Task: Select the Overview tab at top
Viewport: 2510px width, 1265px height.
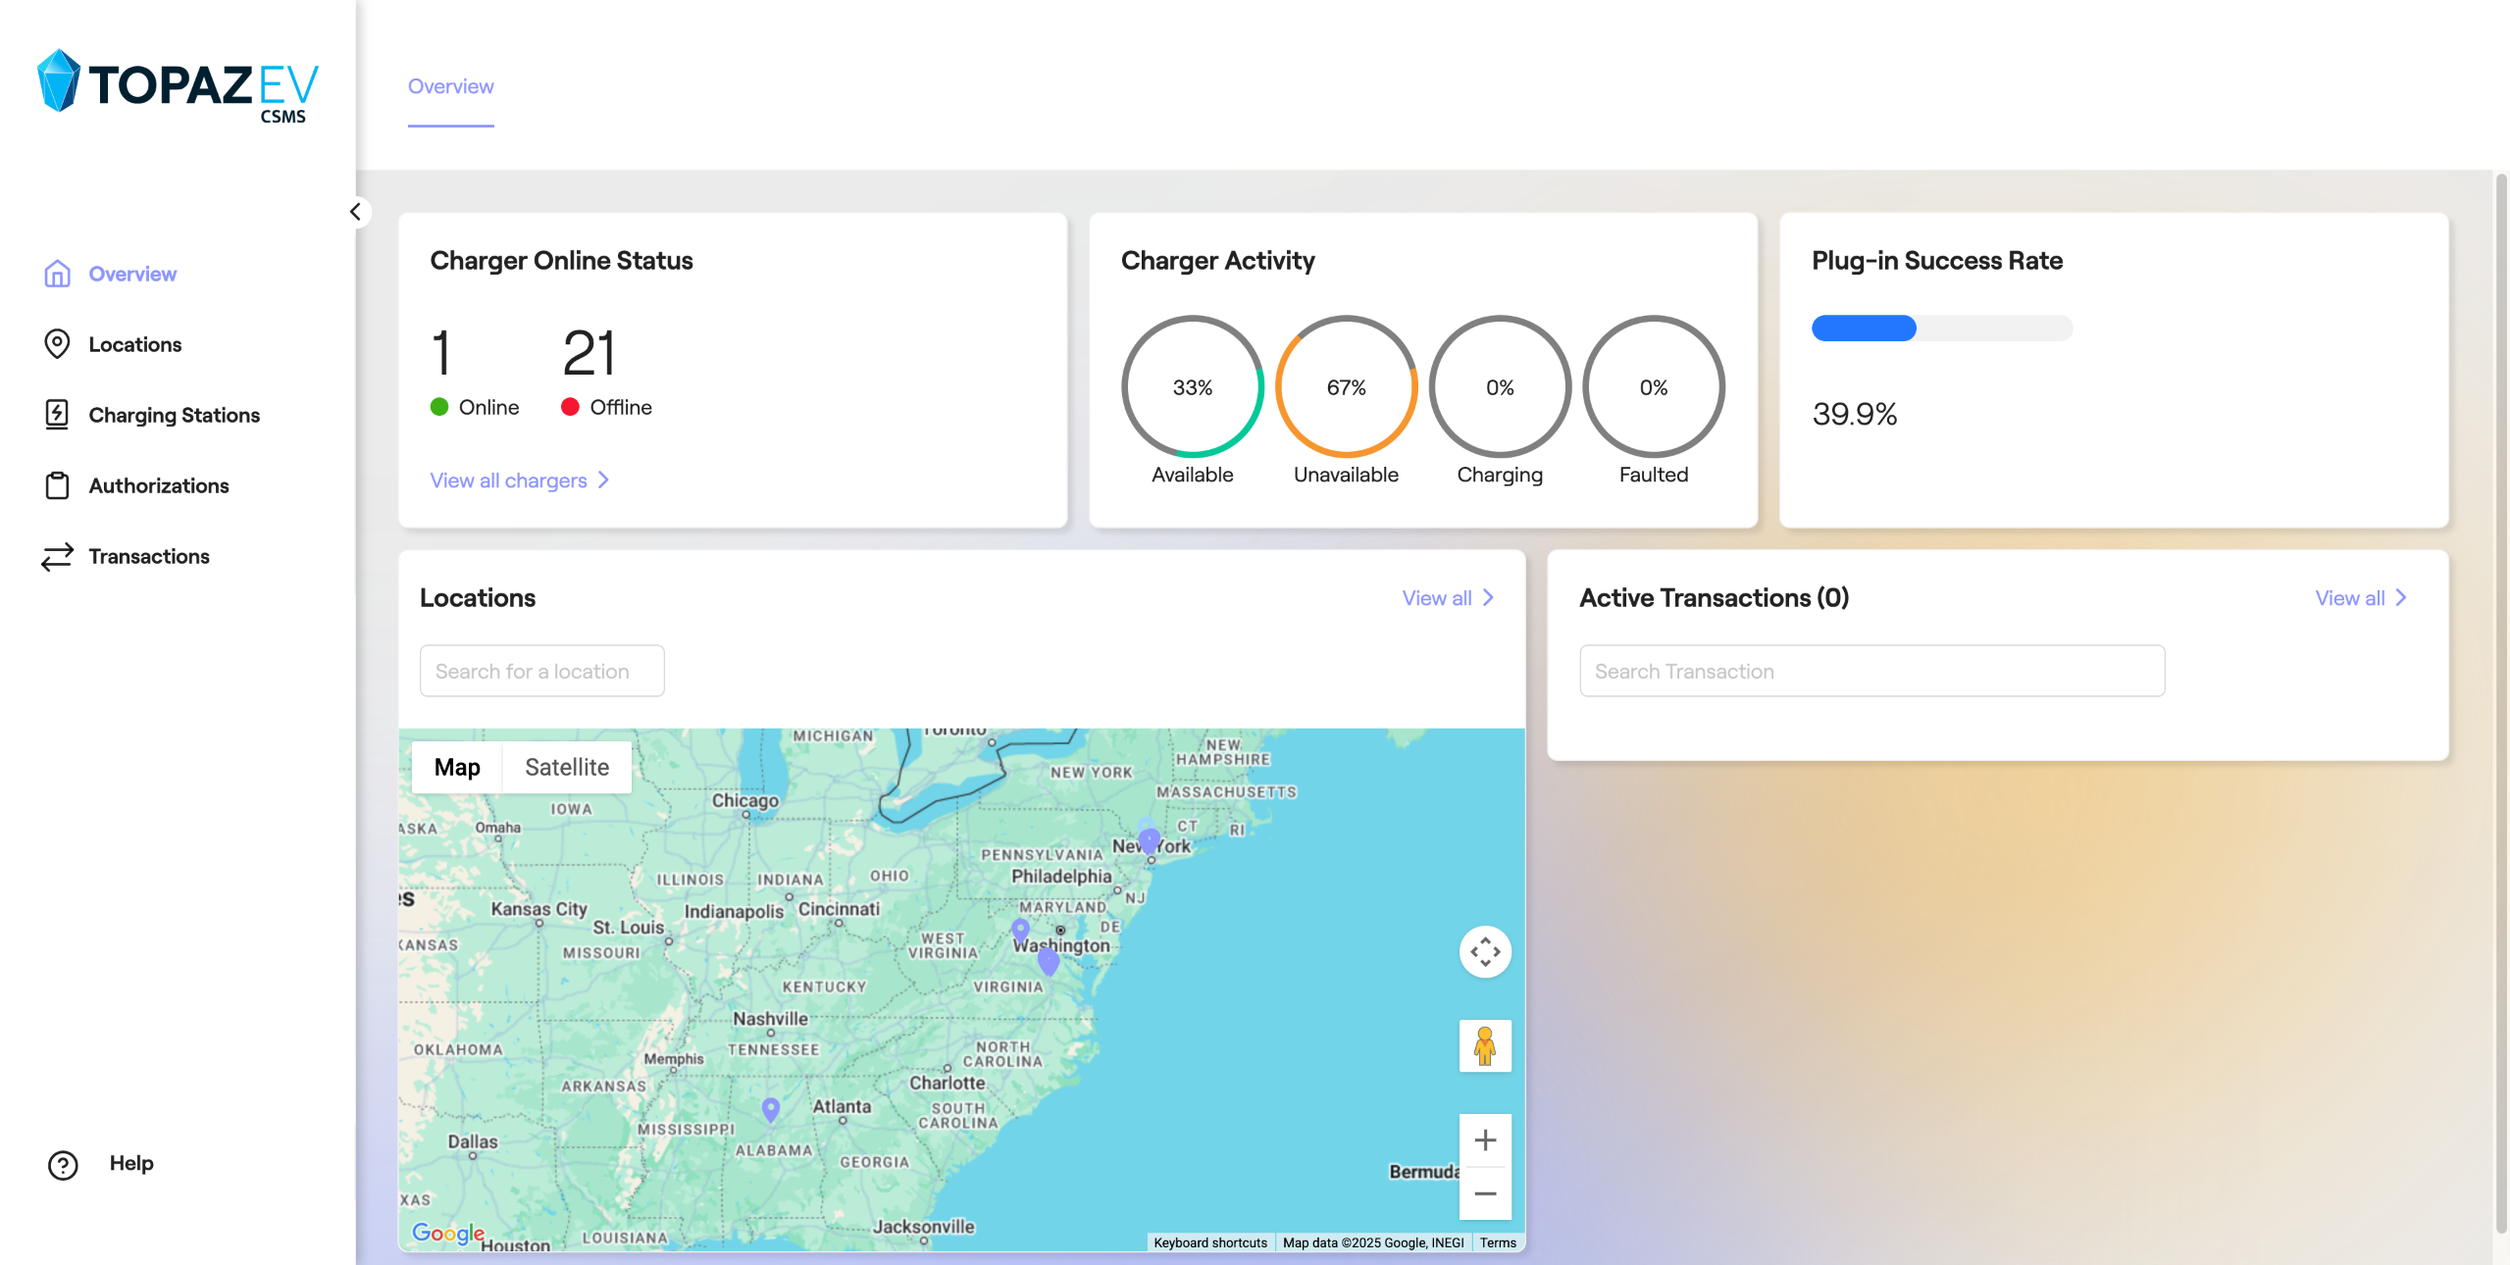Action: tap(450, 86)
